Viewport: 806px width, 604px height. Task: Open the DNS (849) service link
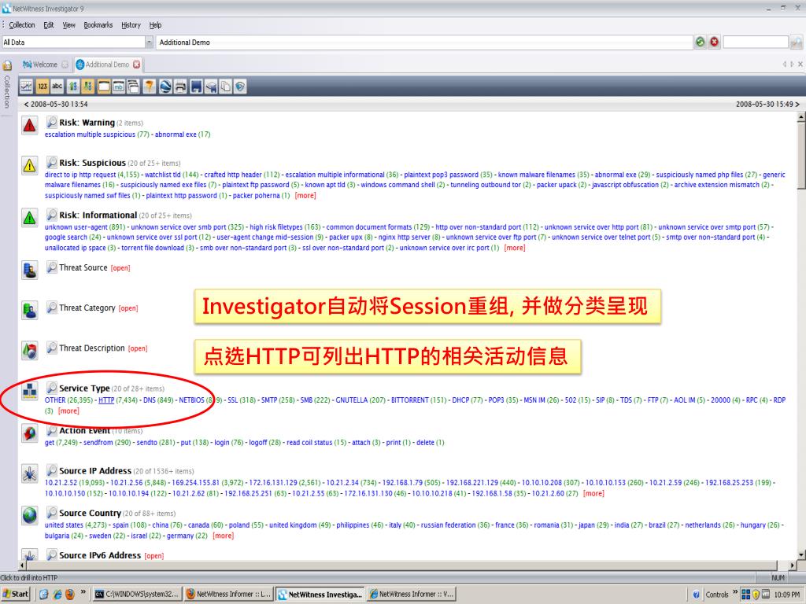(x=157, y=400)
